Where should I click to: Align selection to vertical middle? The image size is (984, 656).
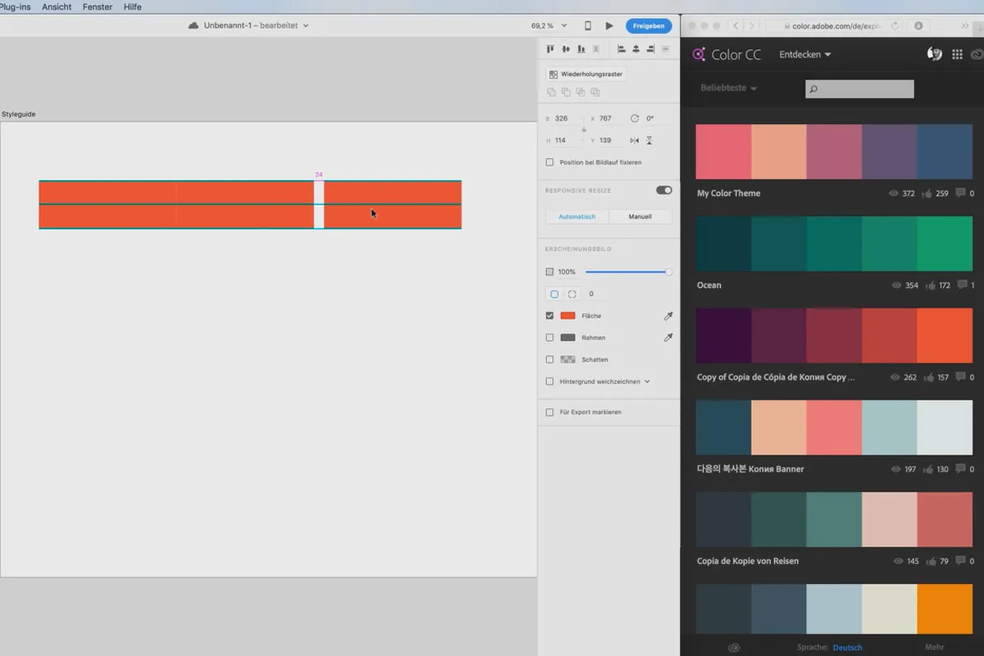[x=566, y=49]
